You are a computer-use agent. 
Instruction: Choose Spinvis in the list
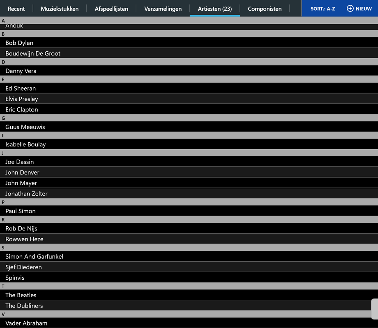click(189, 278)
